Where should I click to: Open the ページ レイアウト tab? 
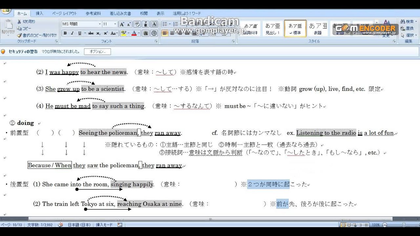click(65, 13)
